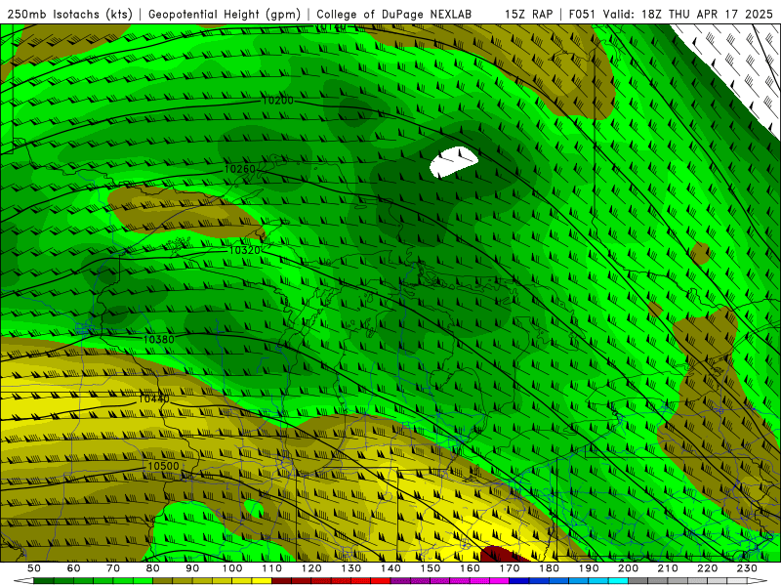Click the legend value 200
Screen dimensions: 781x586
pos(629,568)
